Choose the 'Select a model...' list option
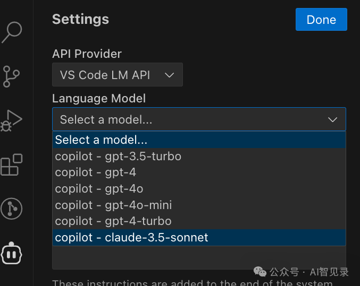This screenshot has width=360, height=286. 101,140
